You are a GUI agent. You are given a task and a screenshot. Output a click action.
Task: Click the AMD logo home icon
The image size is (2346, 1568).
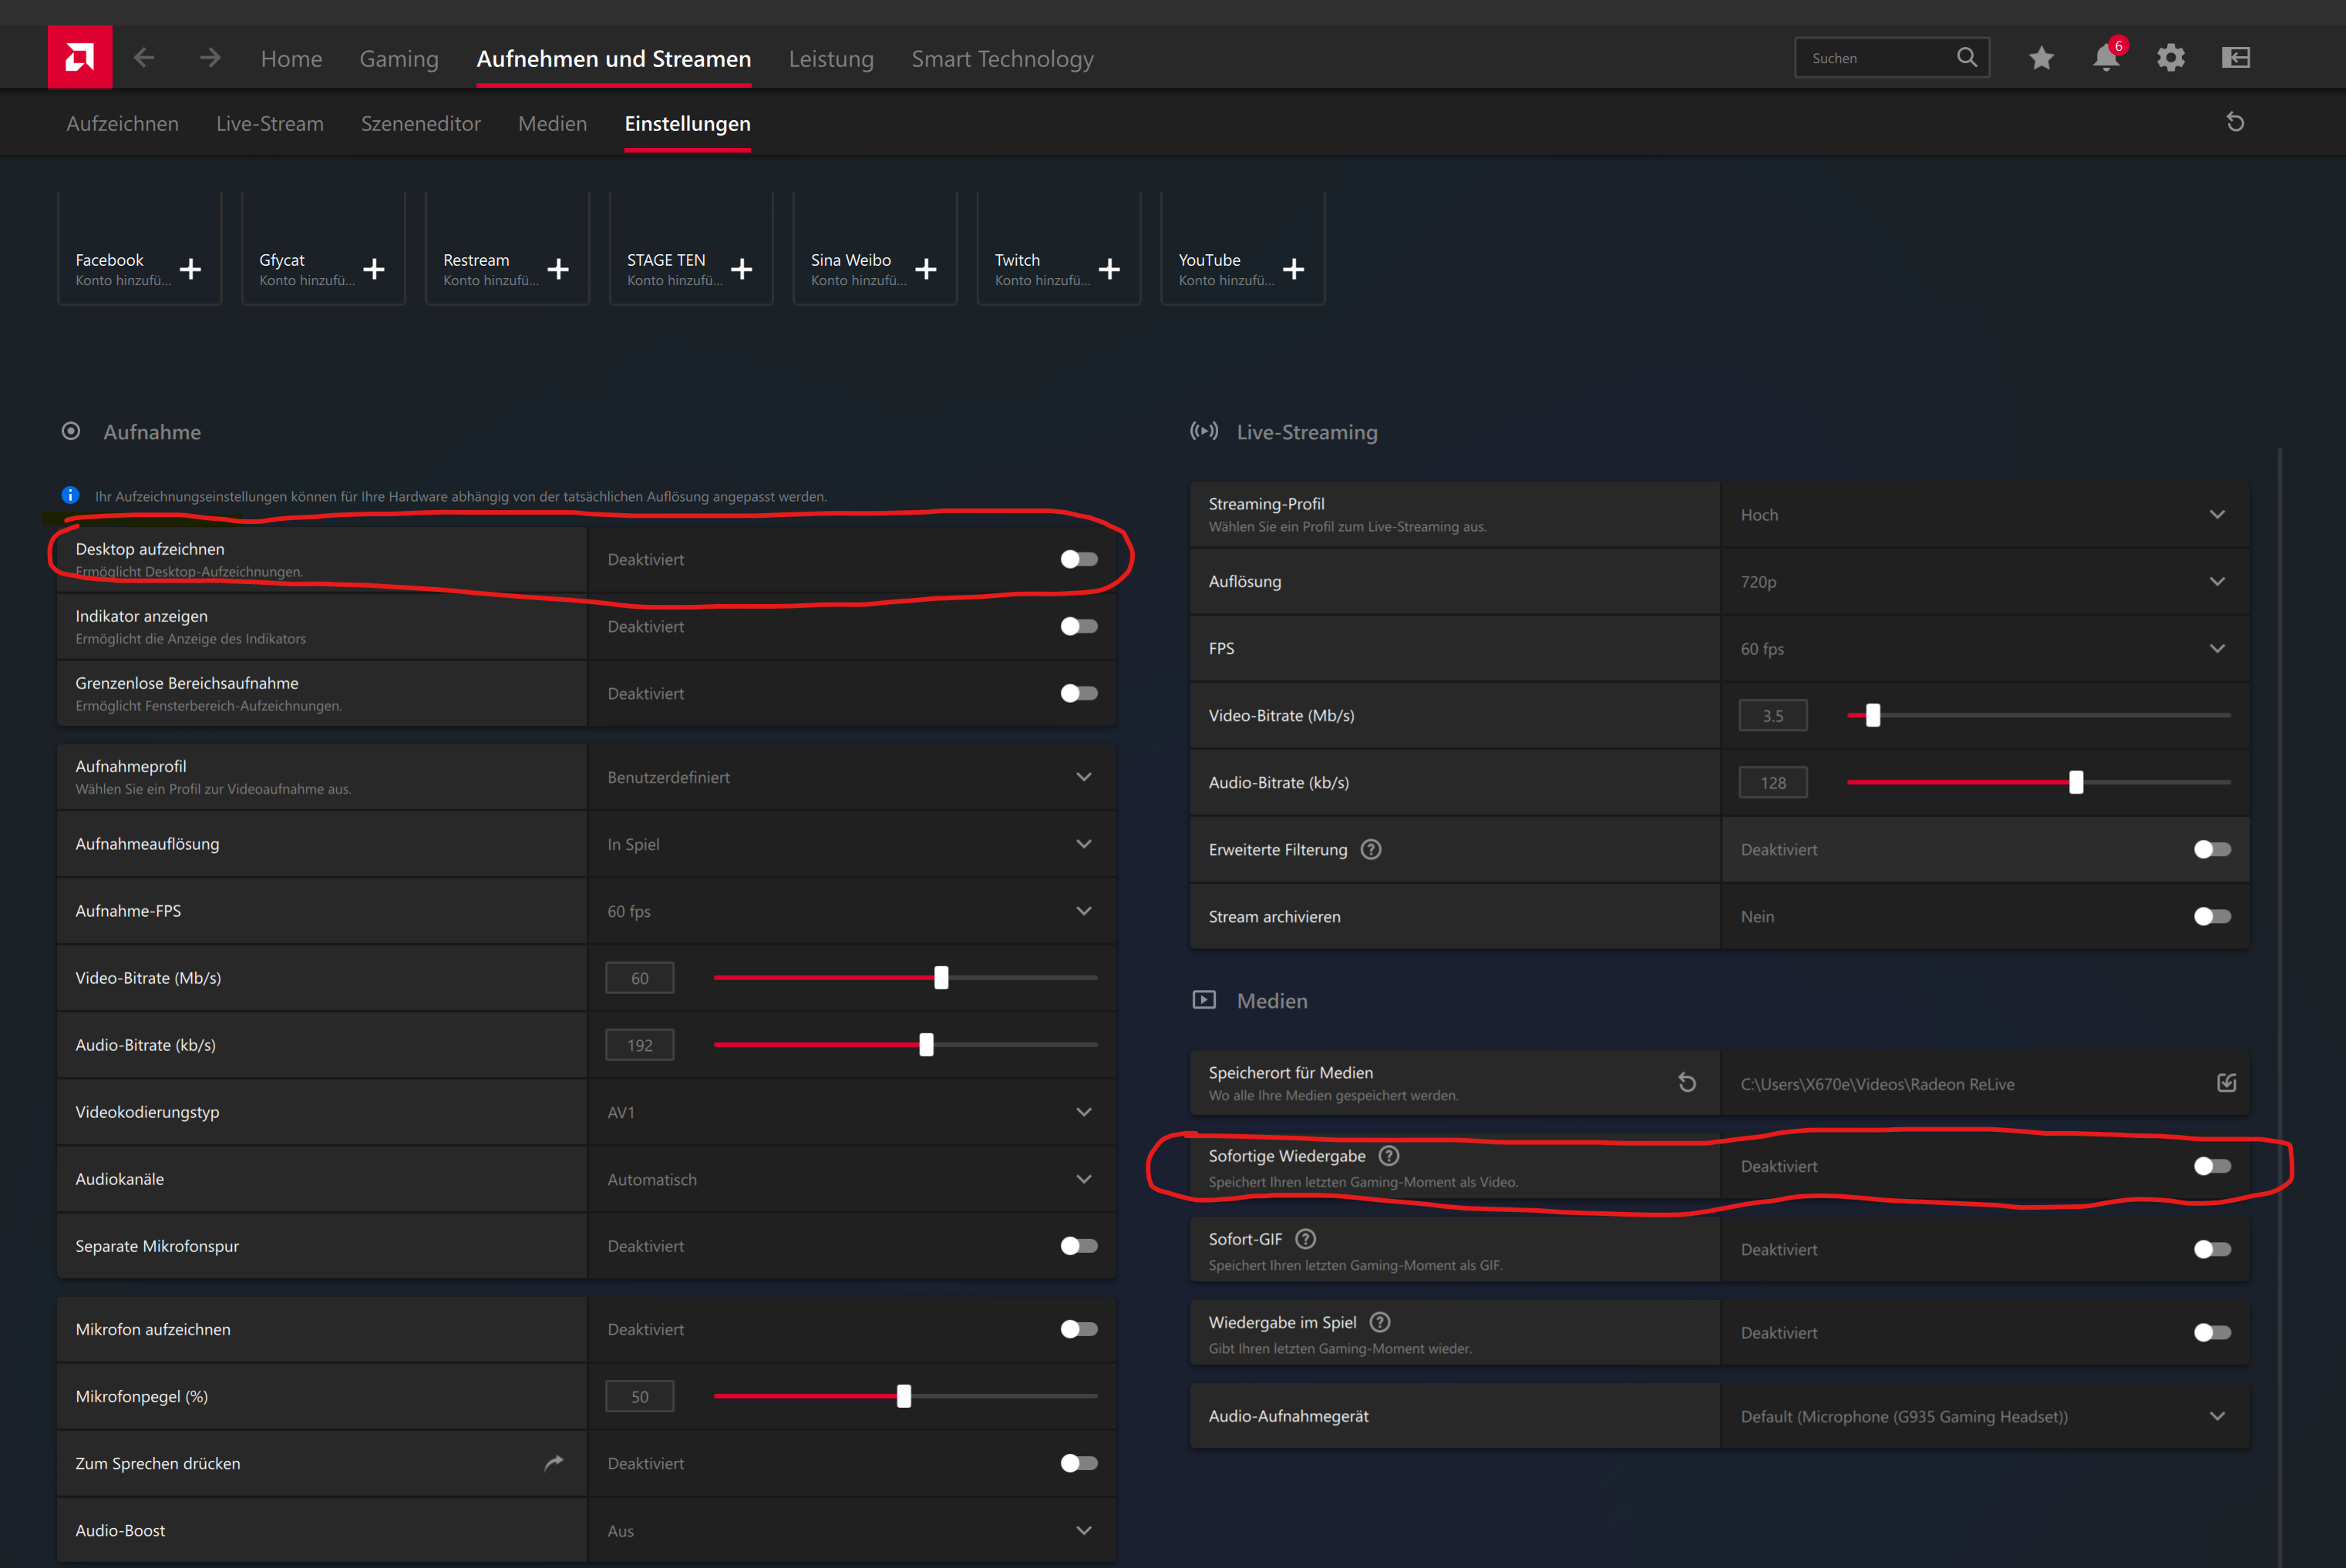coord(80,57)
